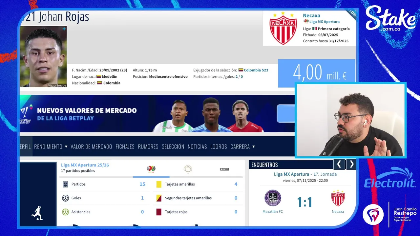The width and height of the screenshot is (420, 236).
Task: Open the Logros tab
Action: click(219, 147)
